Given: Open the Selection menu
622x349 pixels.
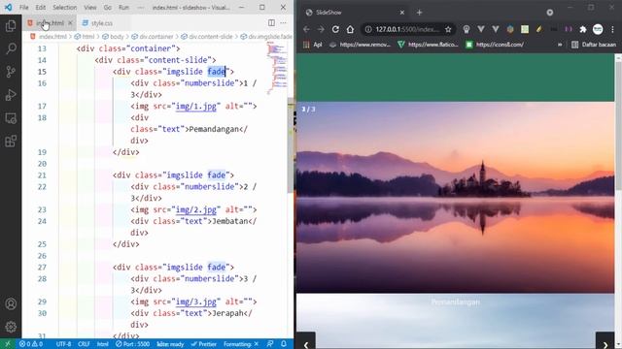Looking at the screenshot, I should (x=65, y=8).
